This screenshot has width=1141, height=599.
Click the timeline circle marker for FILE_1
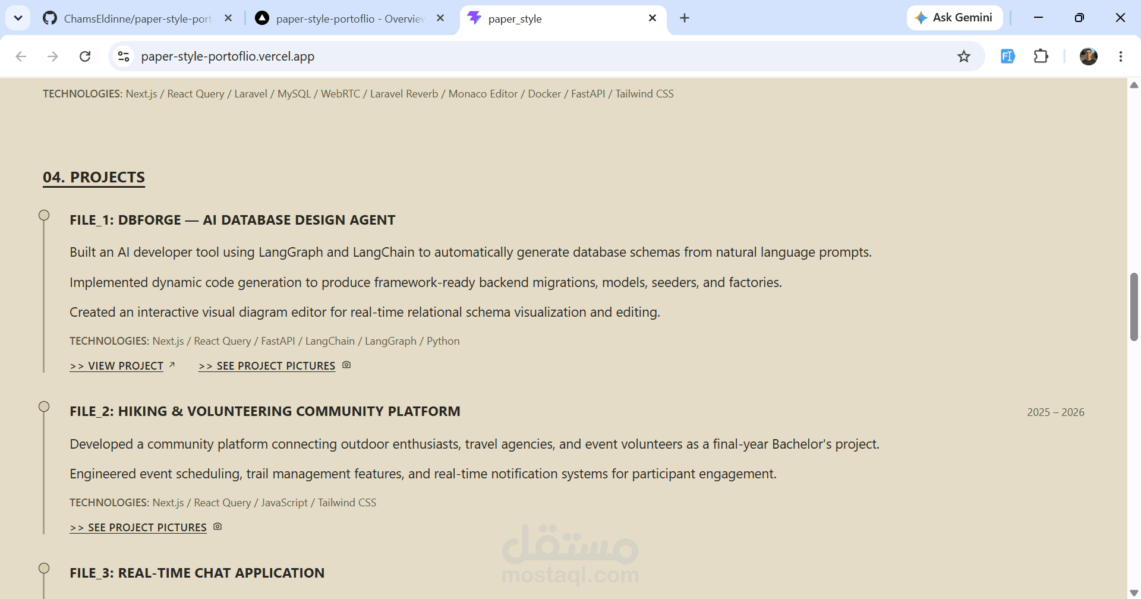pyautogui.click(x=44, y=215)
